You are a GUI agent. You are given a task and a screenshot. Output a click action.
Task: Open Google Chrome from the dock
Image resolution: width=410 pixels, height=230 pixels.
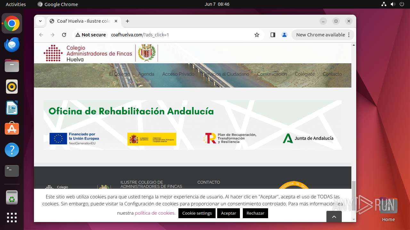[x=12, y=24]
